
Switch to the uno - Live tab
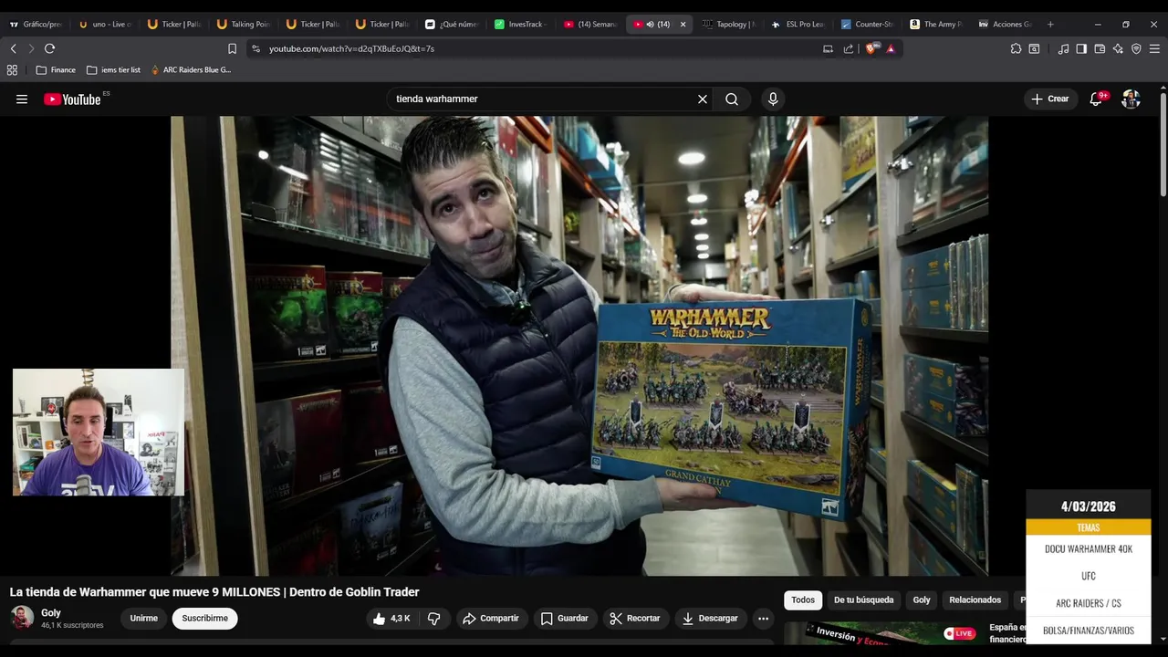coord(104,25)
